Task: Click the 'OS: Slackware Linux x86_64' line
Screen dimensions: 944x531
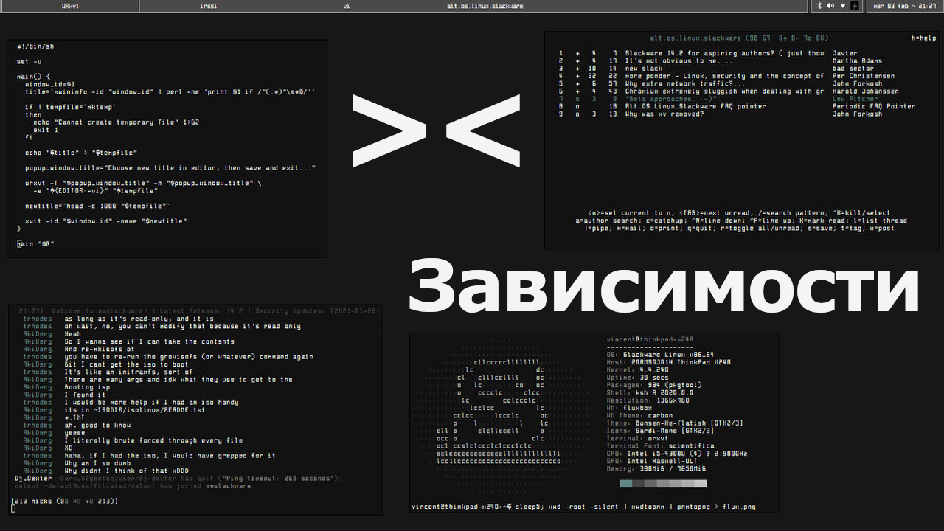Action: tap(660, 355)
